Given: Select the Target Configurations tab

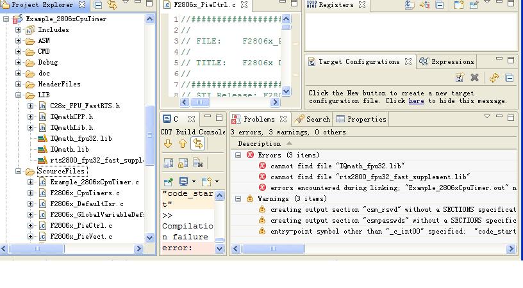Looking at the screenshot, I should pos(359,61).
